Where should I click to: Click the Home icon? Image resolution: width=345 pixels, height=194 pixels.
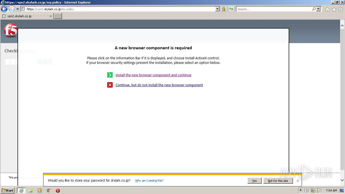(327, 9)
